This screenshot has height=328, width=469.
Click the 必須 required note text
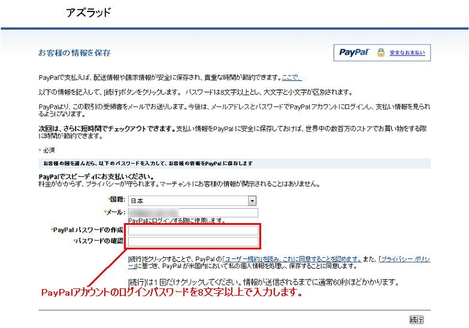point(49,151)
